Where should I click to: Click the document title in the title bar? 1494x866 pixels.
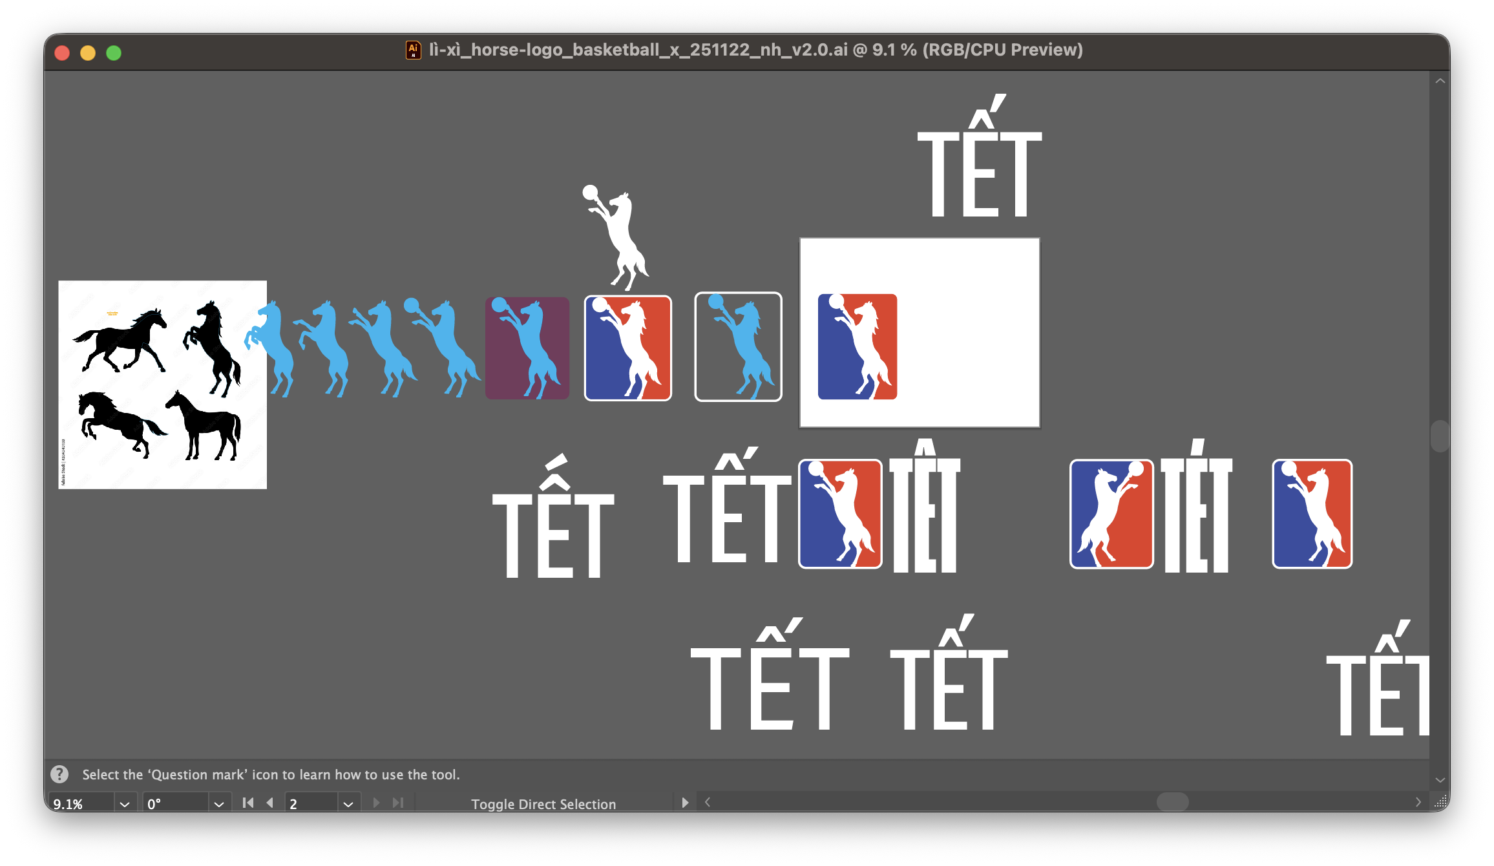point(756,50)
